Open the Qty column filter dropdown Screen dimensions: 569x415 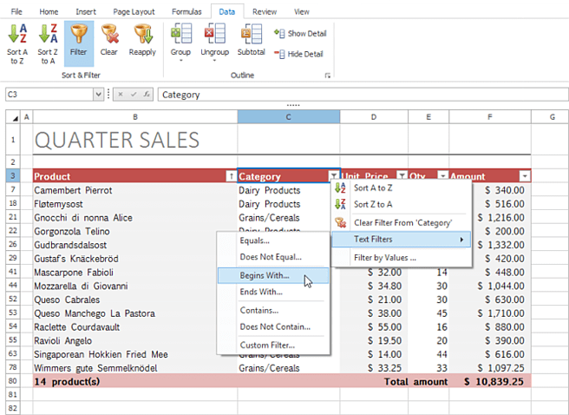[442, 176]
